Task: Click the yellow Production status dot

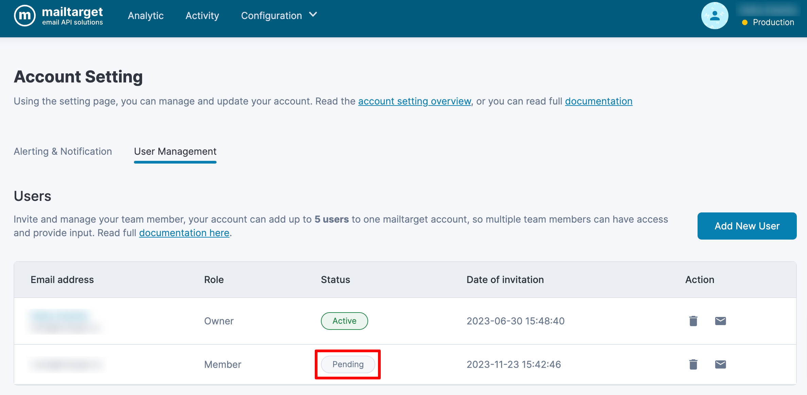Action: [x=744, y=22]
